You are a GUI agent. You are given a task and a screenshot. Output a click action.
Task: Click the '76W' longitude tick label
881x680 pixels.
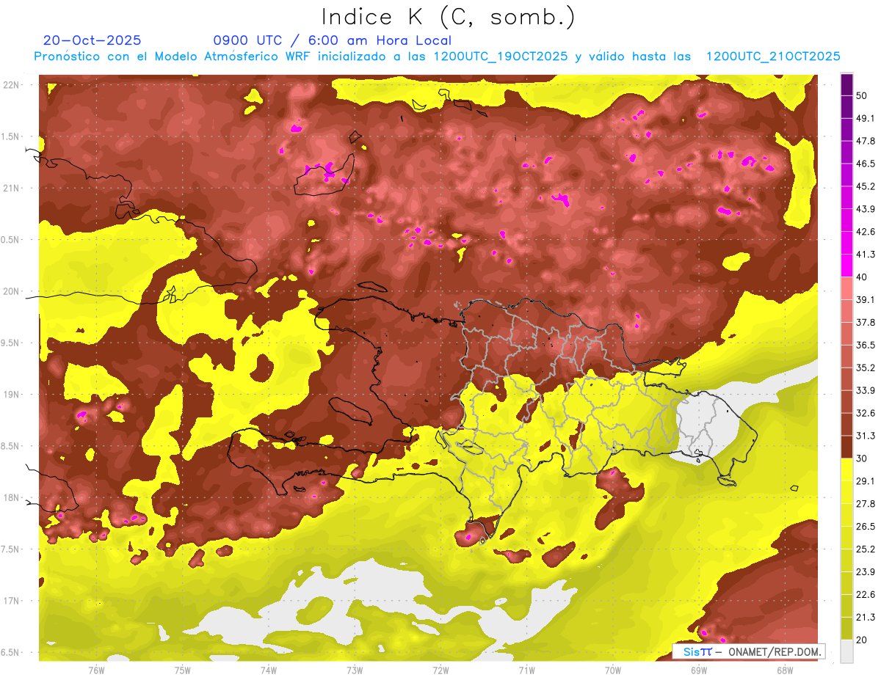pyautogui.click(x=96, y=670)
